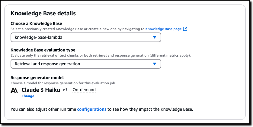The height and width of the screenshot is (127, 253).
Task: Open the run time configurations link
Action: (x=92, y=109)
